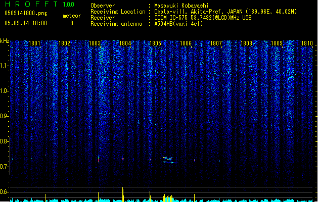Click the meteor echo just before 1804
Screen dimensions: 318x202
coord(123,159)
